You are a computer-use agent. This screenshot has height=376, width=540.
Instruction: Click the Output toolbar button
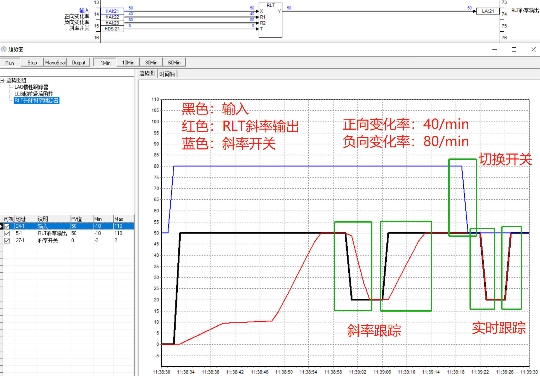[x=78, y=63]
